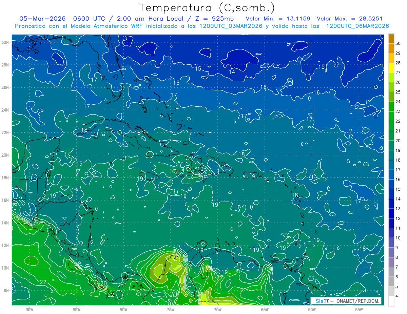This screenshot has height=314, width=407.
Task: Click the longitude axis label "85W"
Action: coord(76,310)
